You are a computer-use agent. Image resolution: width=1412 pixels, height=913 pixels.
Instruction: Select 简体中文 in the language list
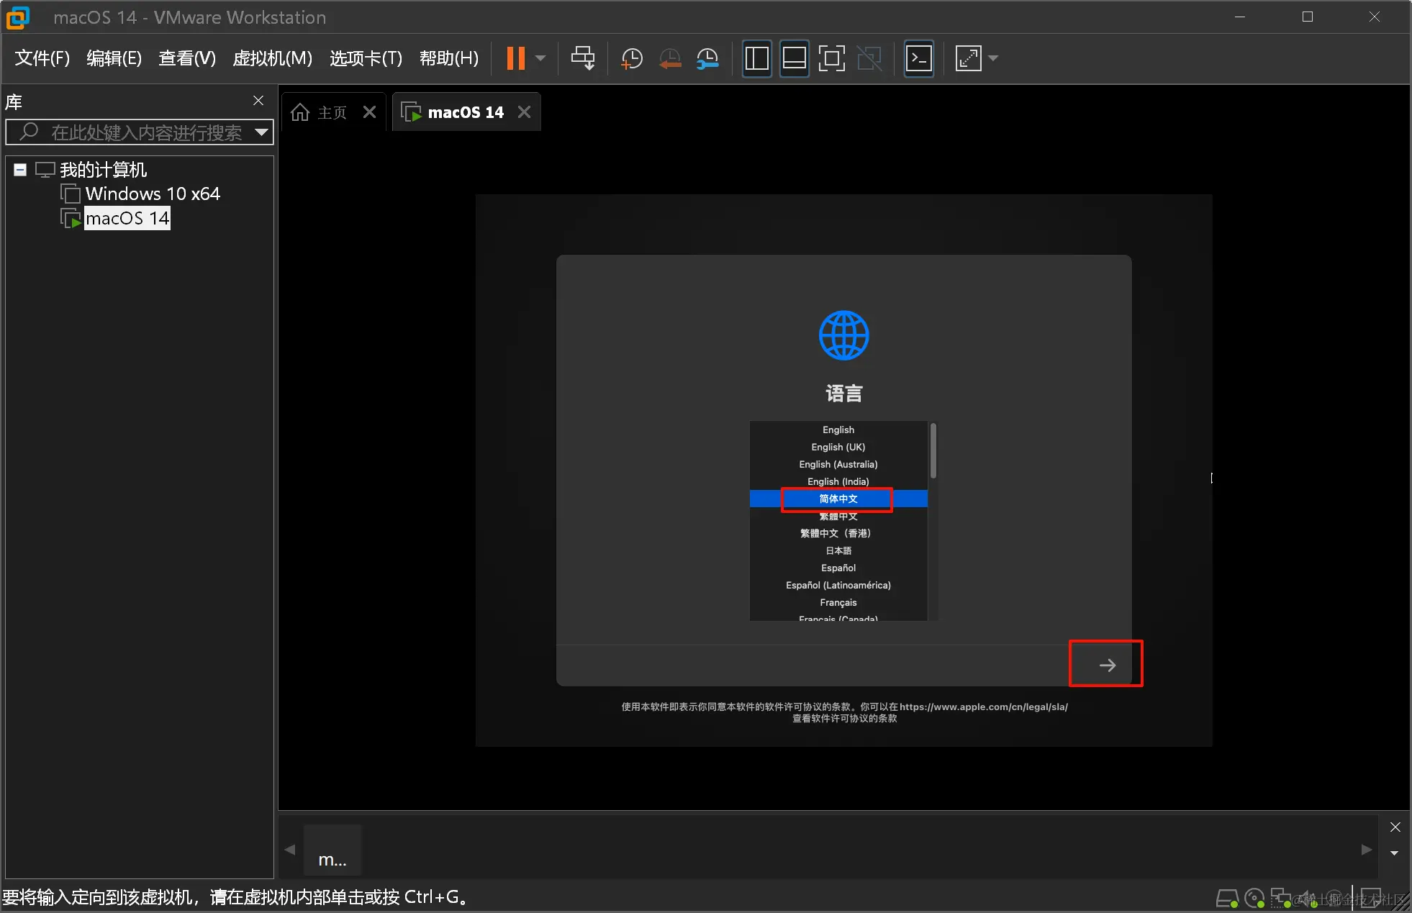coord(838,499)
